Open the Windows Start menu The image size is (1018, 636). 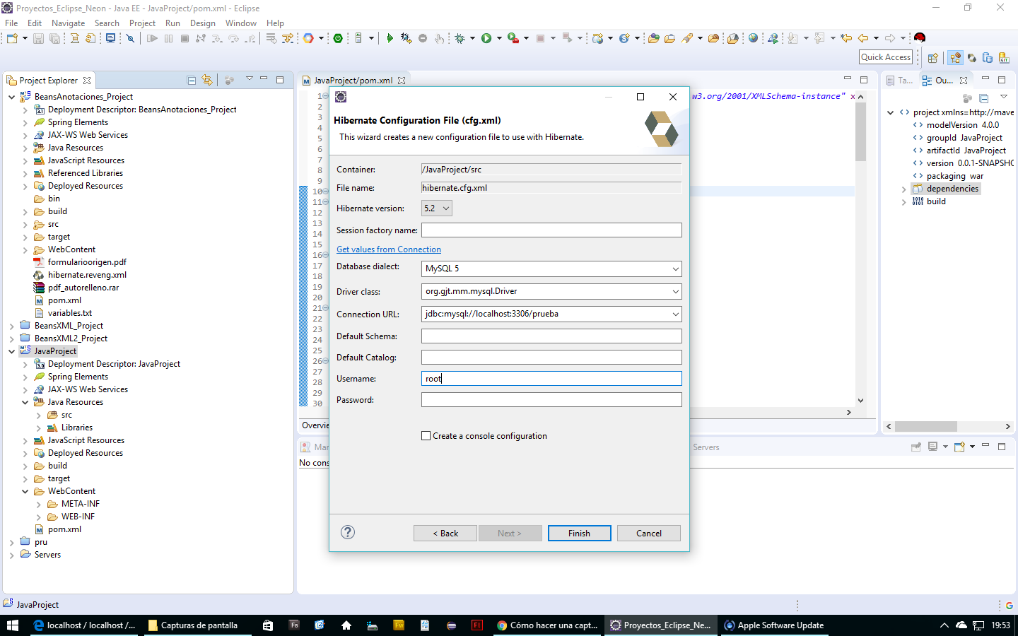(x=13, y=625)
